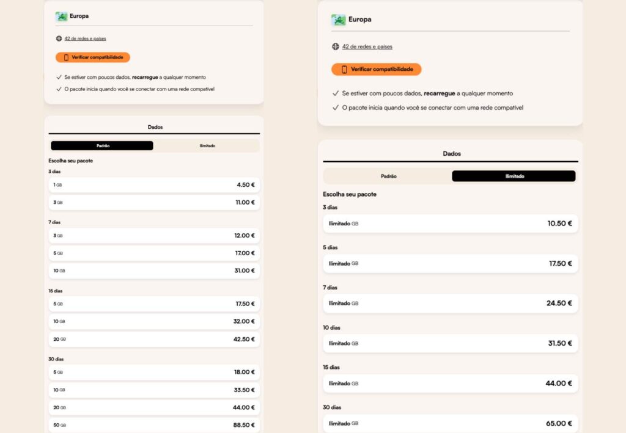This screenshot has width=626, height=433.
Task: Switch right panel to Padrão plans
Action: (388, 176)
